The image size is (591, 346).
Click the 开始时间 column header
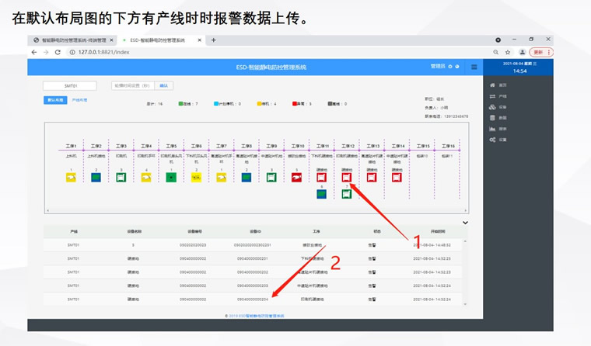tap(438, 232)
